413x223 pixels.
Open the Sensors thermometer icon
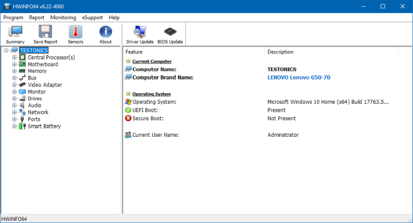pyautogui.click(x=75, y=34)
